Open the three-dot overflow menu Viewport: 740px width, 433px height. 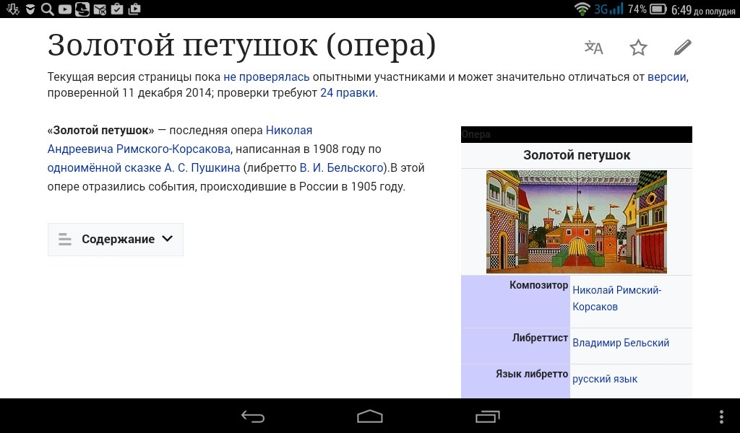pos(721,416)
